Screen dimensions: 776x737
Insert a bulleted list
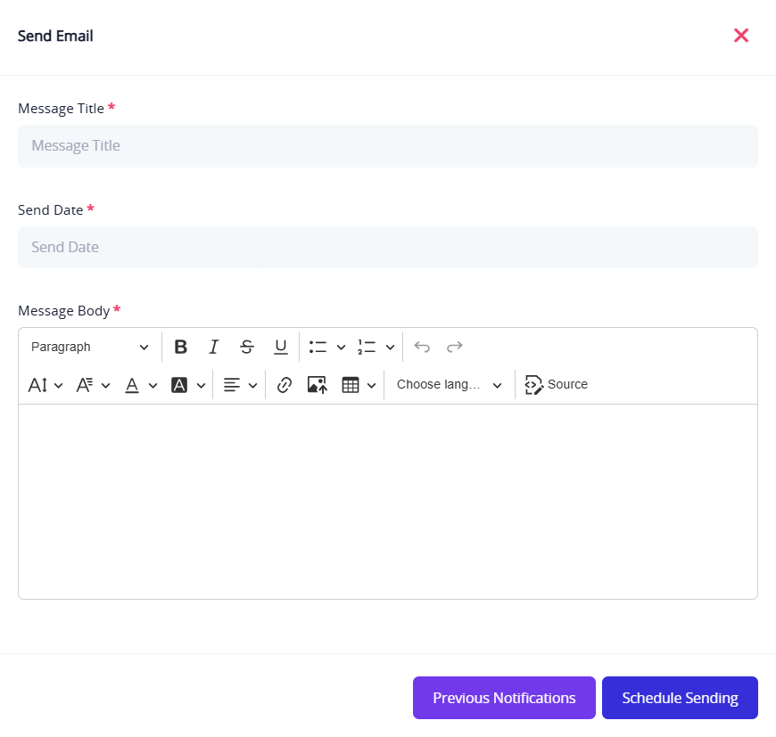318,347
